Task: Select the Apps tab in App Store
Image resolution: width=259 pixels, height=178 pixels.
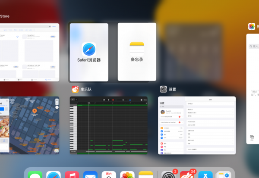Action: pyautogui.click(x=20, y=80)
